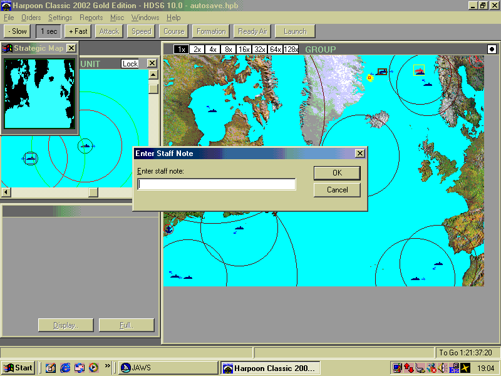Image resolution: width=501 pixels, height=376 pixels.
Task: Click the yellow plane tray icon
Action: coord(465,368)
